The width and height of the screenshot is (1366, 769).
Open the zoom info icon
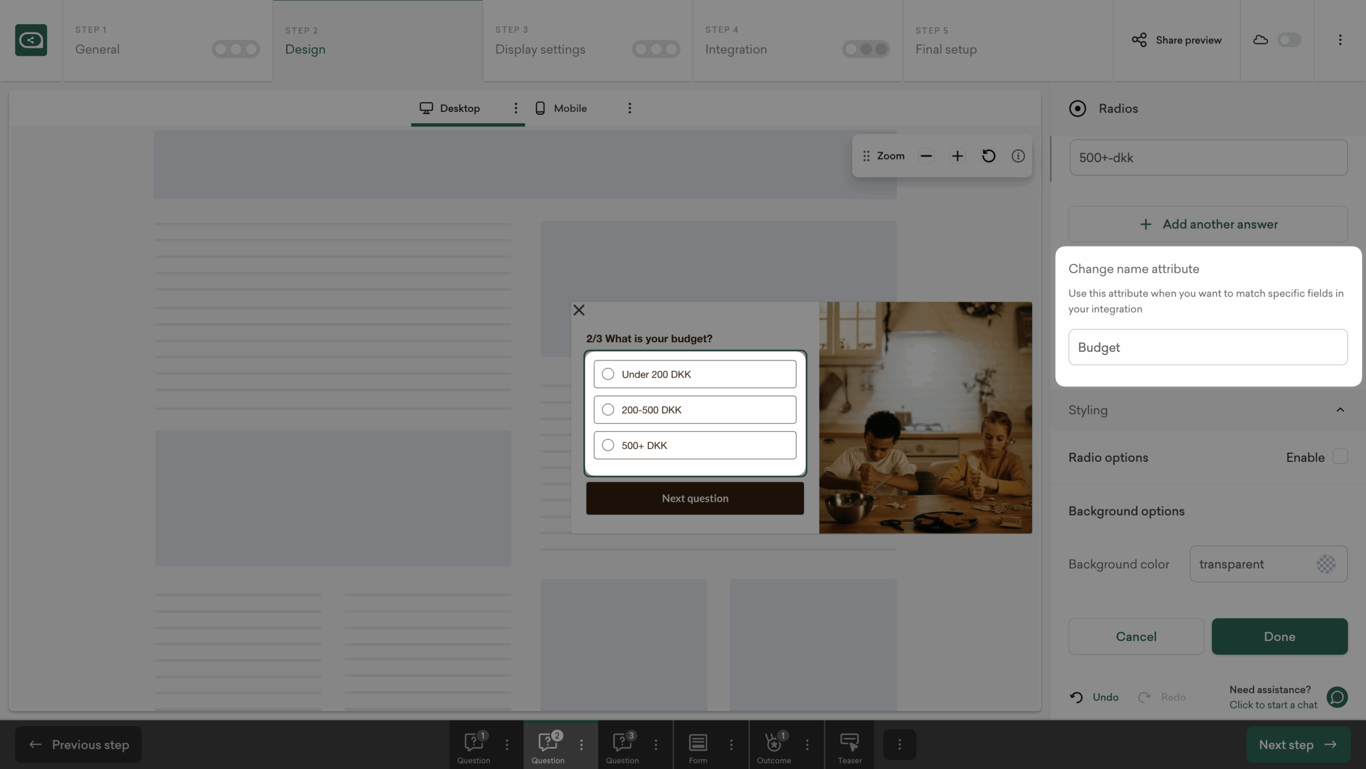click(x=1018, y=156)
